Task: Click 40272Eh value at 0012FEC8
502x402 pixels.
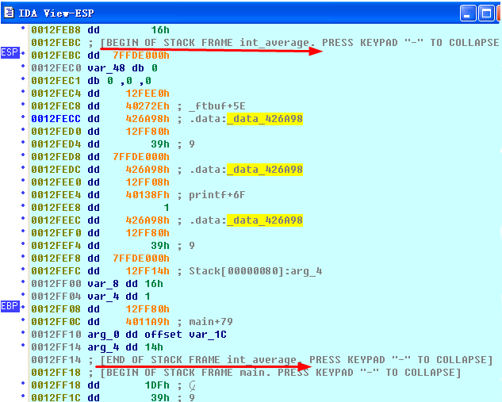Action: pos(148,106)
